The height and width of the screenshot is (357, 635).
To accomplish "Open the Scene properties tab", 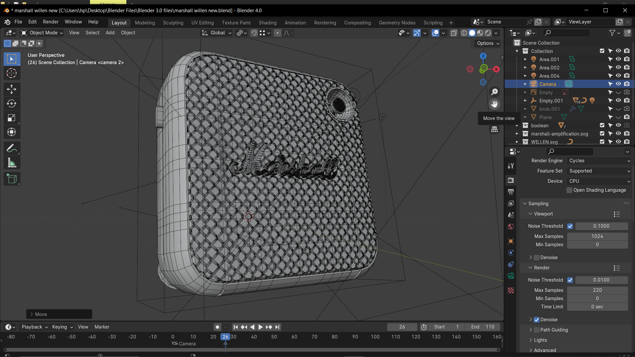I will coord(511,215).
